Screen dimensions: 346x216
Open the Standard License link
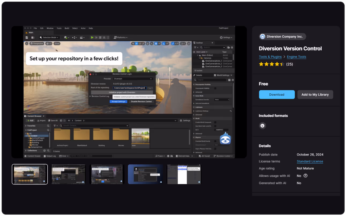pyautogui.click(x=310, y=161)
